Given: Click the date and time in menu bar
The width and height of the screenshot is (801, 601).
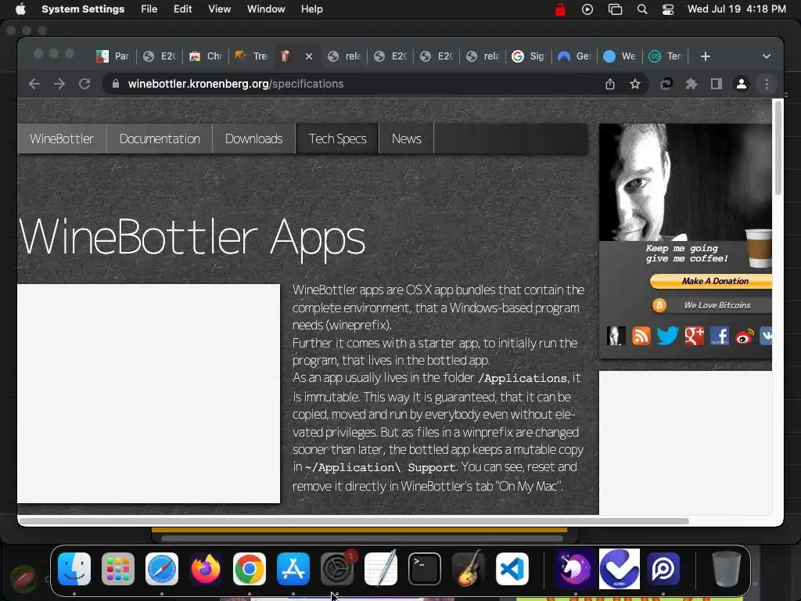Looking at the screenshot, I should coord(737,9).
